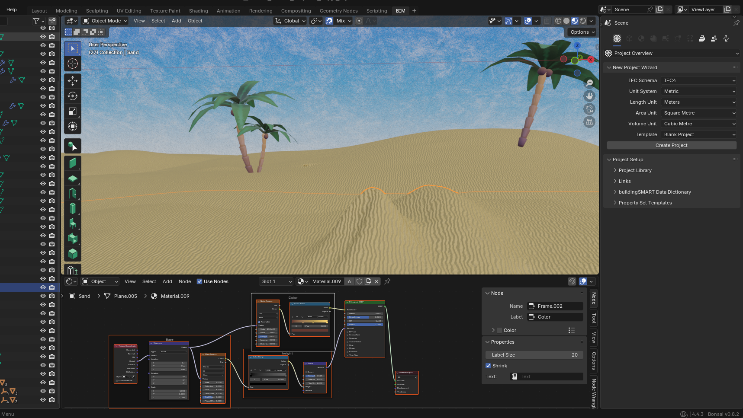Switch to the Geometry Nodes workspace tab
743x418 pixels.
[338, 11]
